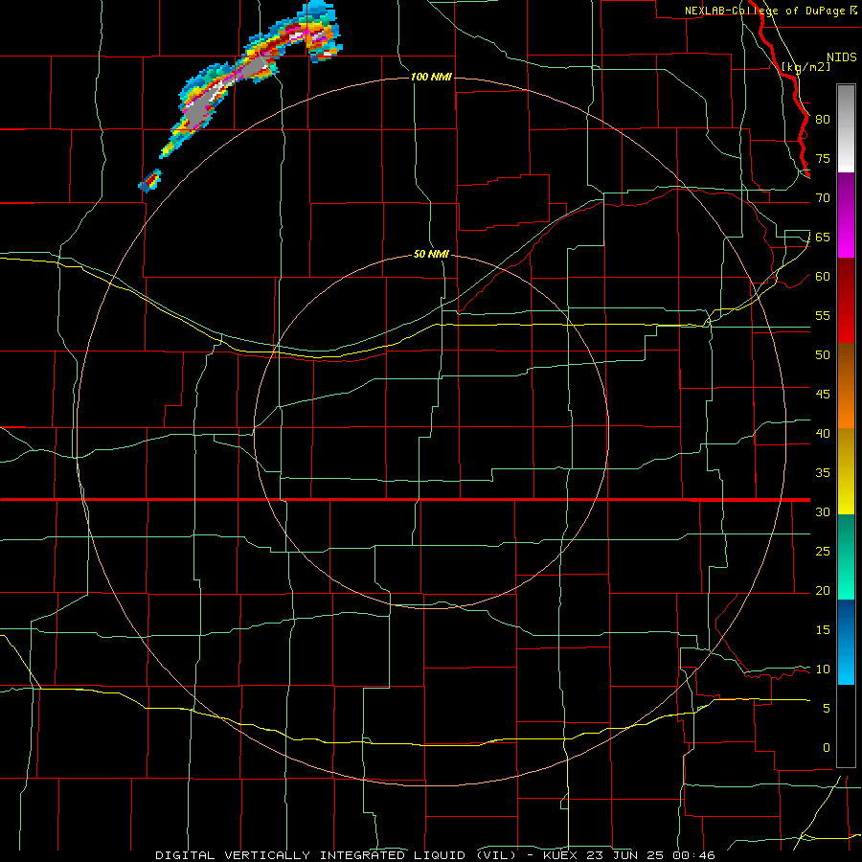862x862 pixels.
Task: Click the yellow color band near 35
Action: click(x=846, y=471)
